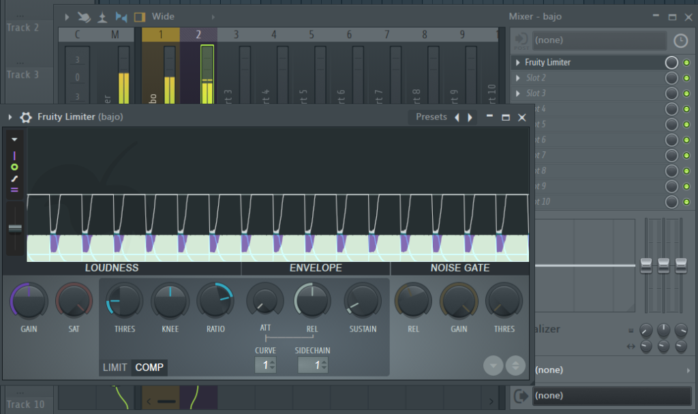Viewport: 698px width, 414px height.
Task: Toggle white curve level markers icon
Action: point(14,179)
